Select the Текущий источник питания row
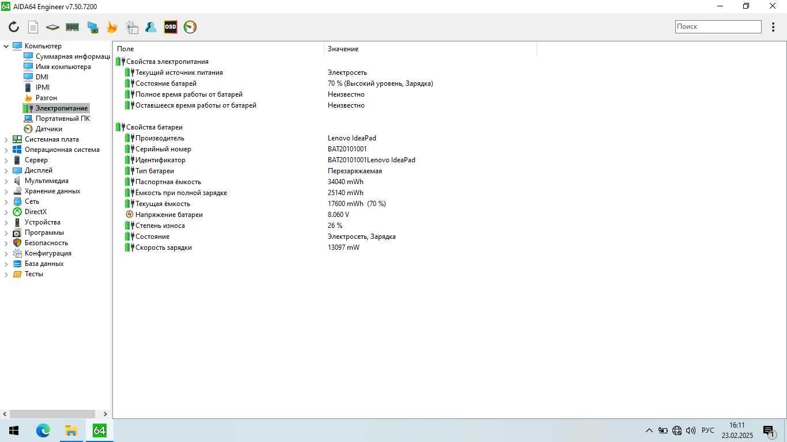This screenshot has width=787, height=442. point(324,73)
